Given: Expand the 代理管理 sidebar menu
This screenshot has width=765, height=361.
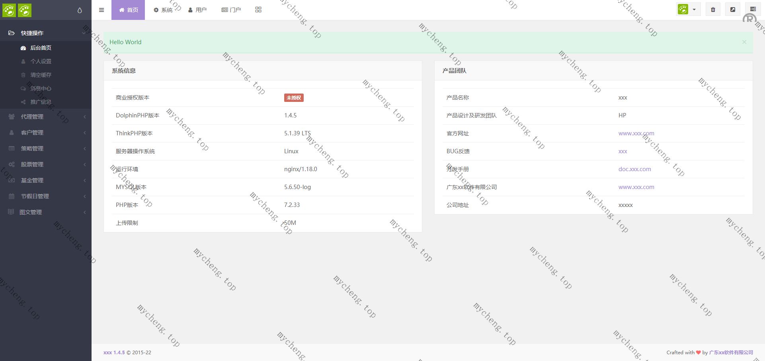Looking at the screenshot, I should click(32, 117).
